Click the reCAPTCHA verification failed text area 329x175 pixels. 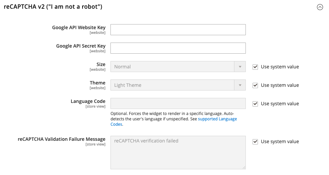click(x=178, y=153)
